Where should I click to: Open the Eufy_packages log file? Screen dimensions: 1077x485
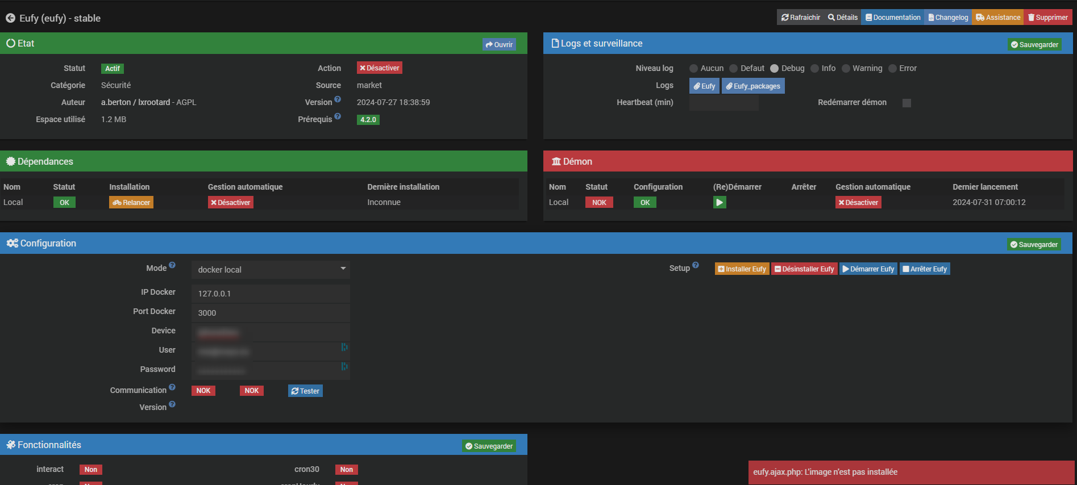753,86
